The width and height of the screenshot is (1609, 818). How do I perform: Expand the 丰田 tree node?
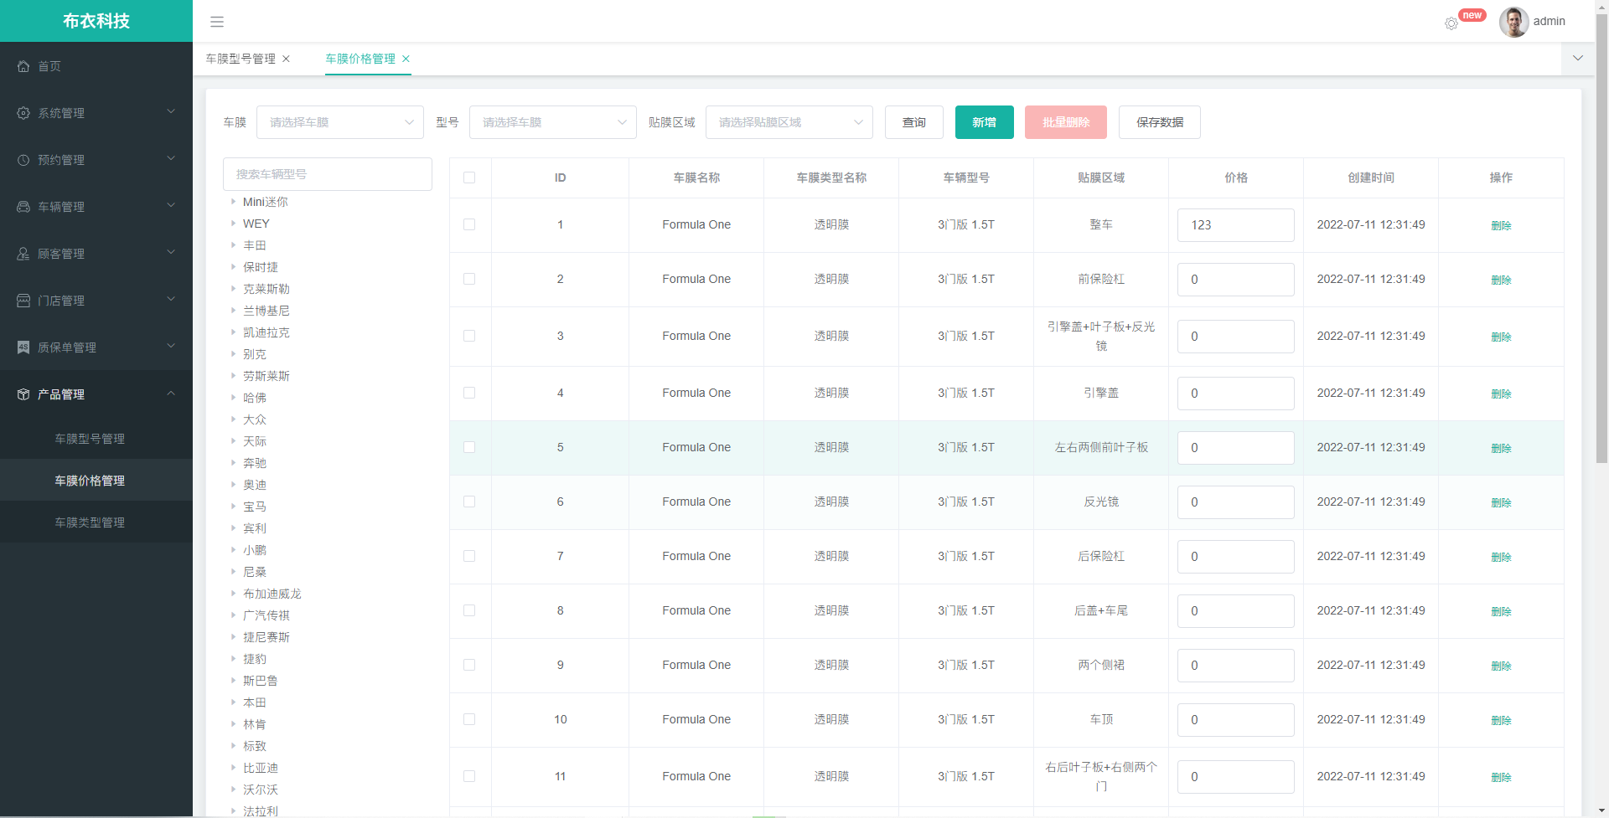click(233, 245)
